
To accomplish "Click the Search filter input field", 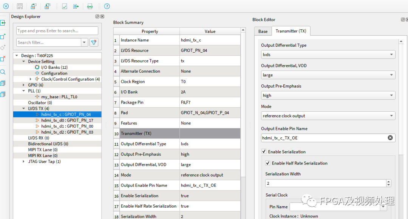I will pos(49,42).
